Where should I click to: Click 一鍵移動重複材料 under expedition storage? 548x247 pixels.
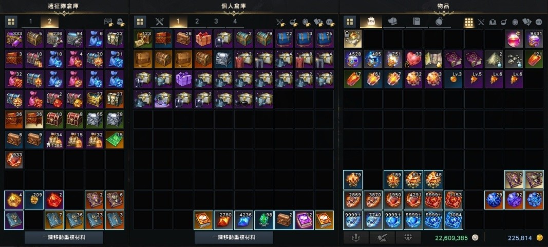pyautogui.click(x=64, y=238)
